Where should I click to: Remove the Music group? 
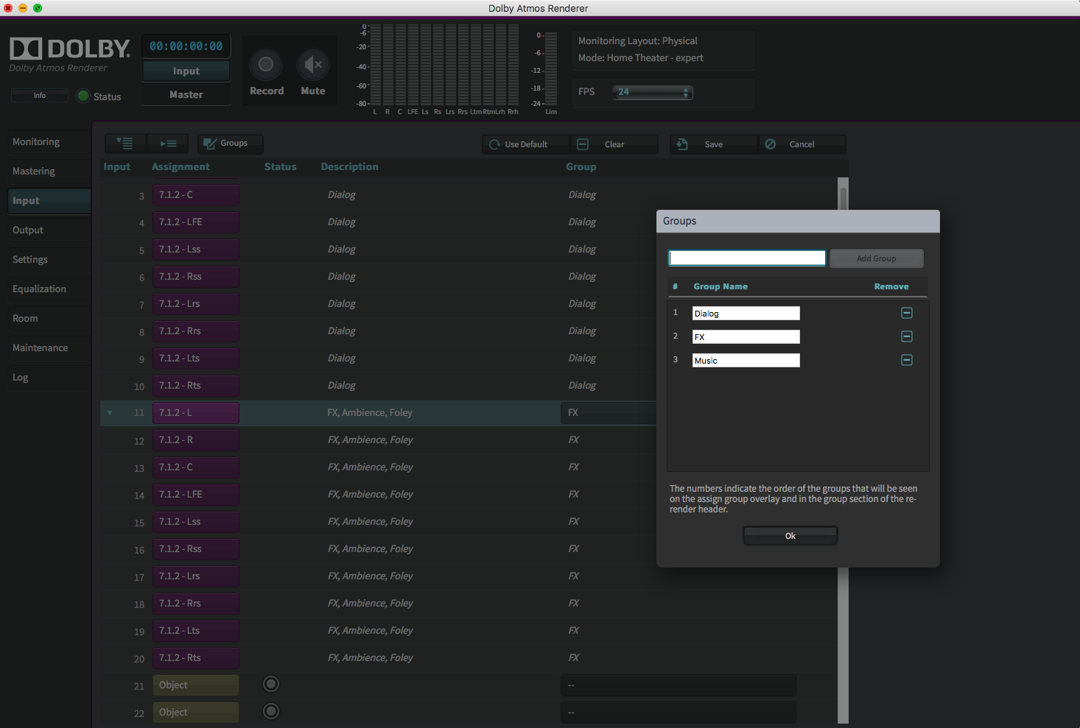coord(906,360)
